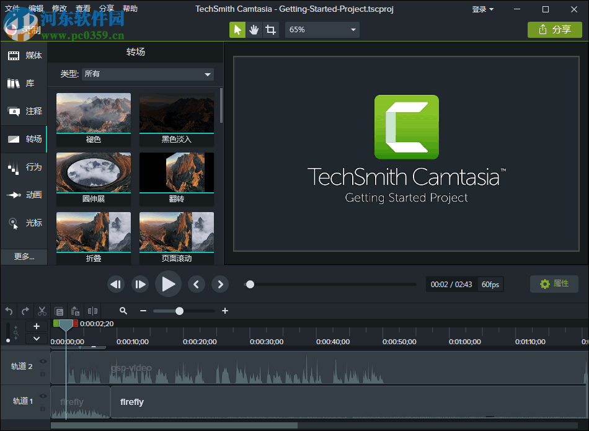This screenshot has height=431, width=589.
Task: Hide 轨道 1 using its eye toggle
Action: tap(43, 395)
